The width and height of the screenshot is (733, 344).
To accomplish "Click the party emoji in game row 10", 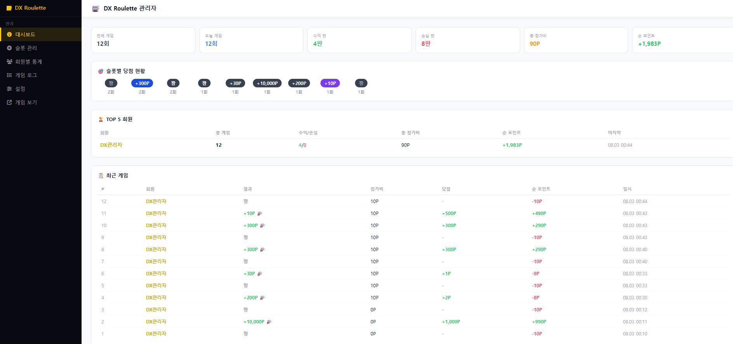I will pyautogui.click(x=262, y=226).
